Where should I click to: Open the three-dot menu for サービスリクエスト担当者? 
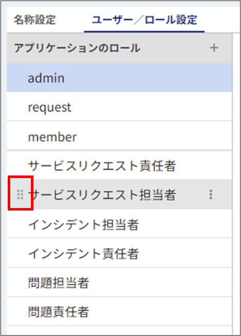tap(211, 195)
